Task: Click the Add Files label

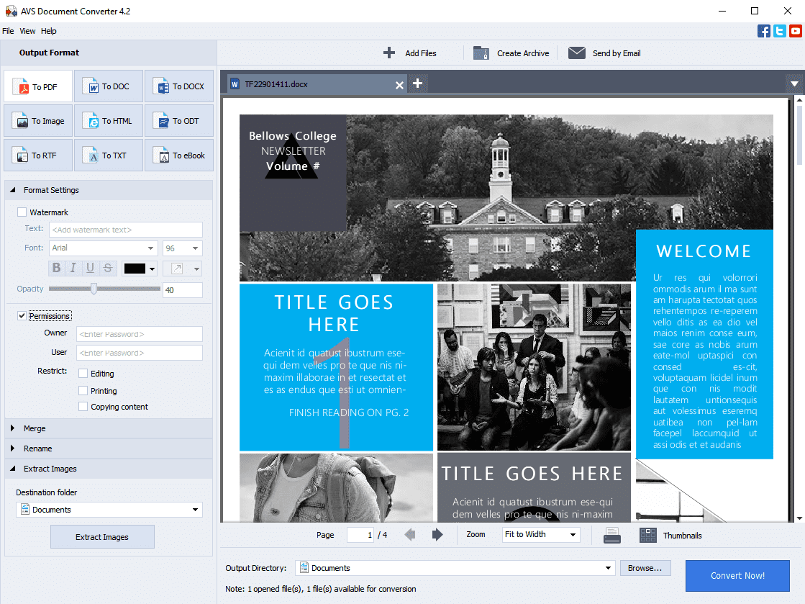Action: pos(420,53)
